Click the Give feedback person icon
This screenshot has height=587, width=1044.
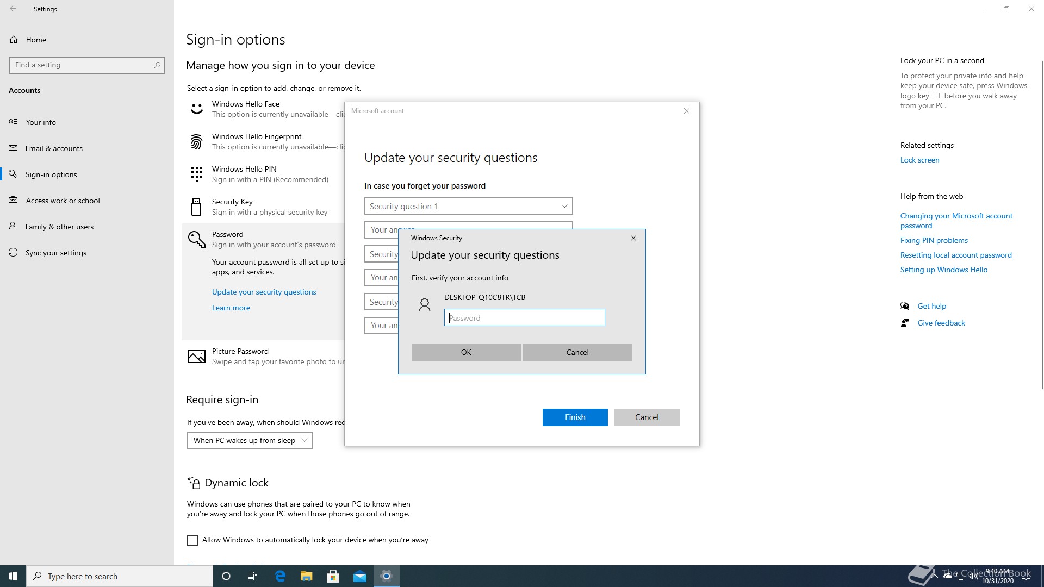[905, 323]
